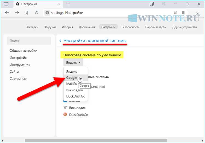Switch to the Безопасность tab
The image size is (205, 143).
click(130, 27)
